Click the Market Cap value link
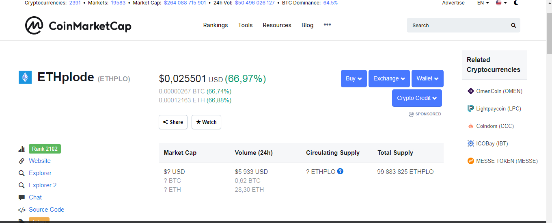Image resolution: width=552 pixels, height=223 pixels. (x=185, y=3)
